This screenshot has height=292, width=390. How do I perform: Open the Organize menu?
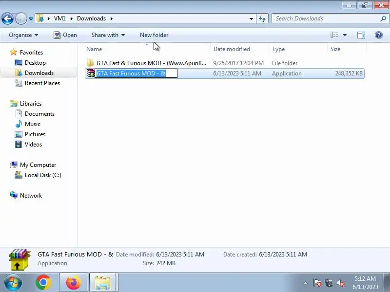pos(23,35)
